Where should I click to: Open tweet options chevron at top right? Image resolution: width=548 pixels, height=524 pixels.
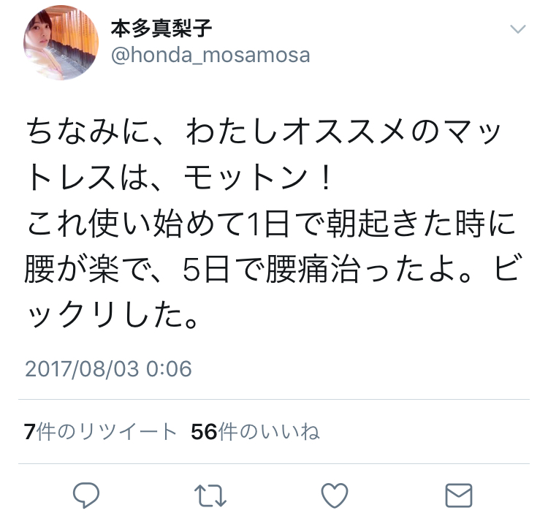click(517, 29)
